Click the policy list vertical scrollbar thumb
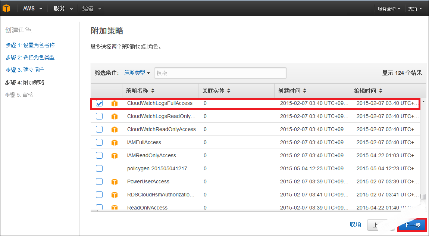The image size is (429, 236). click(423, 196)
